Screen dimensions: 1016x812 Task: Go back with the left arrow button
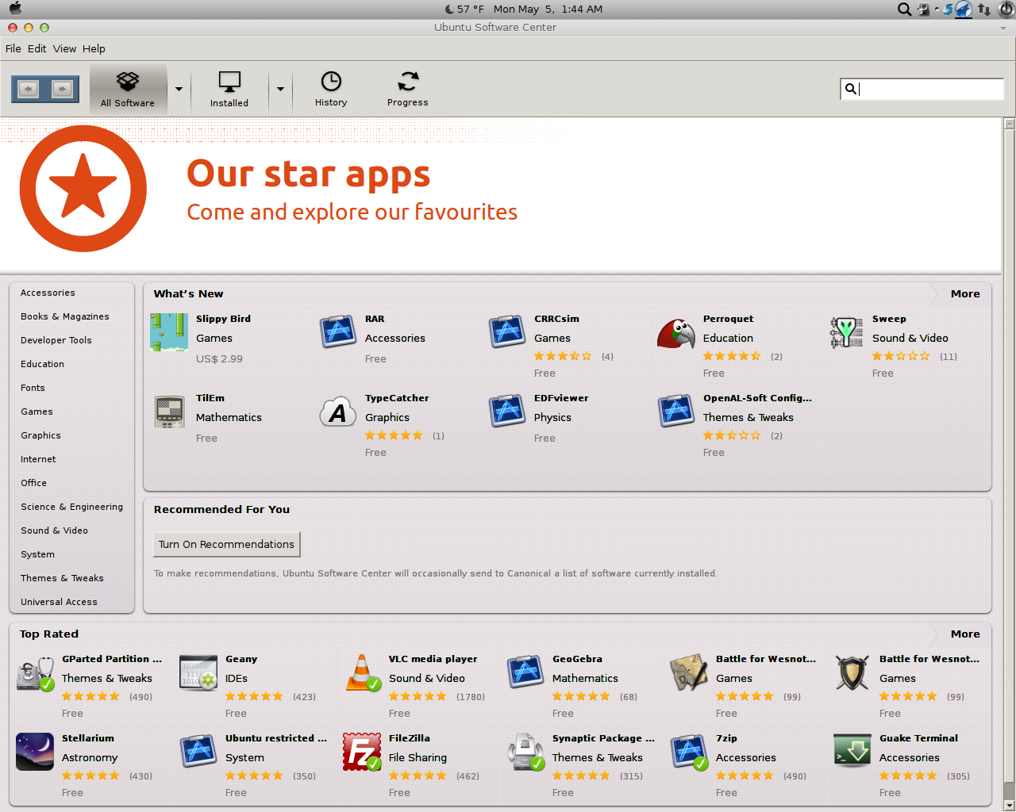point(29,89)
